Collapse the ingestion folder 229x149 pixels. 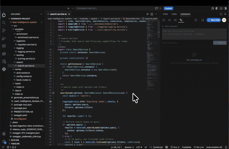pos(21,41)
